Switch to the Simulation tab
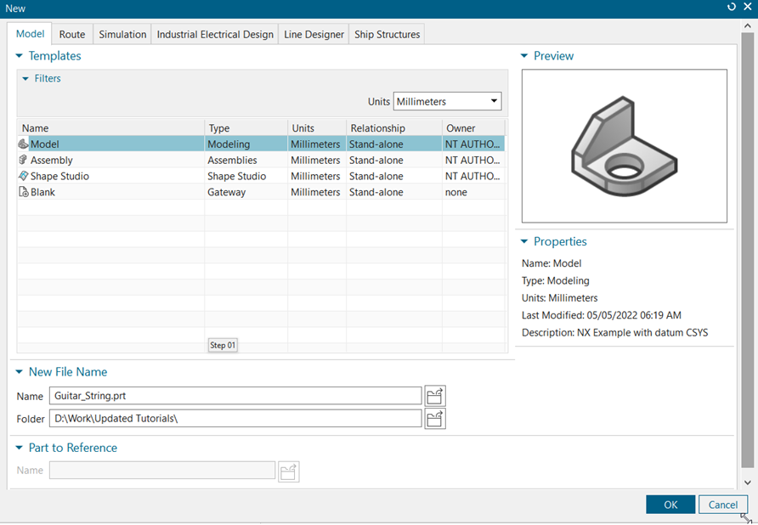Screen dimensions: 758x525 122,34
